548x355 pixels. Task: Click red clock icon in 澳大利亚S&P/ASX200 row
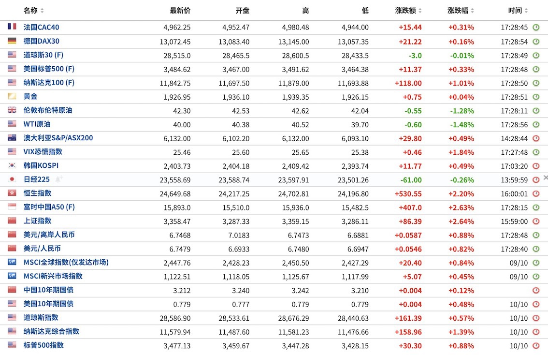(536, 138)
